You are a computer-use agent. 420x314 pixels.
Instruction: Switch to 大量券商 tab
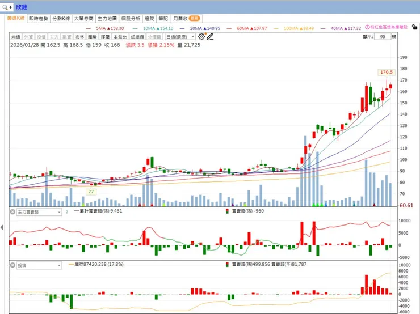(83, 19)
